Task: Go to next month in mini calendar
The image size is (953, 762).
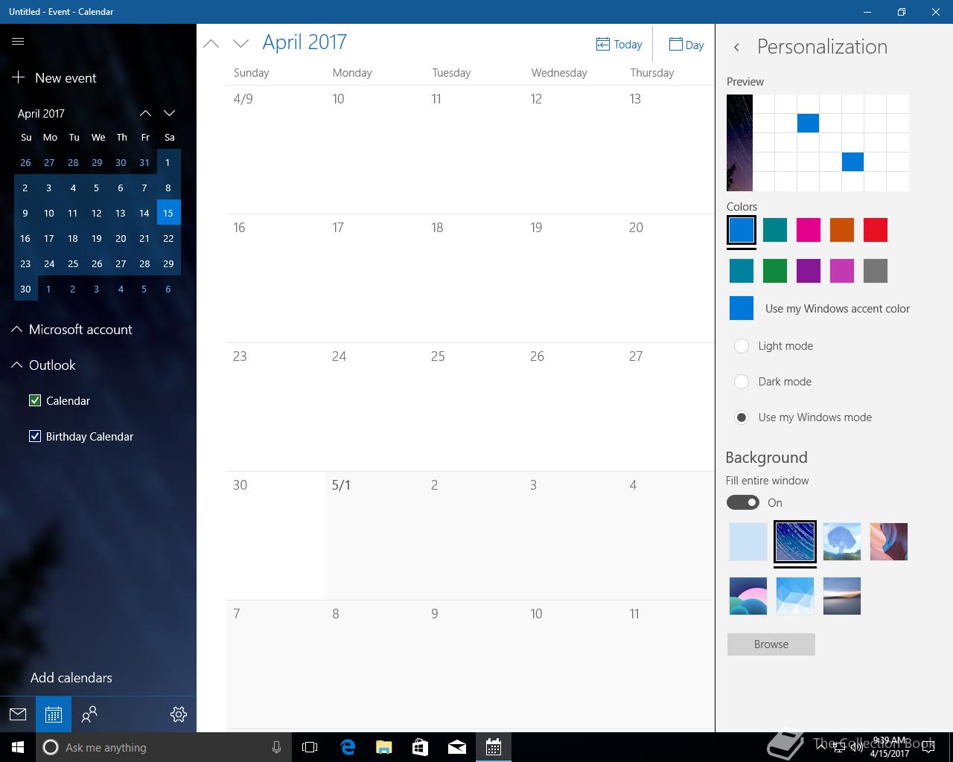Action: pyautogui.click(x=169, y=113)
